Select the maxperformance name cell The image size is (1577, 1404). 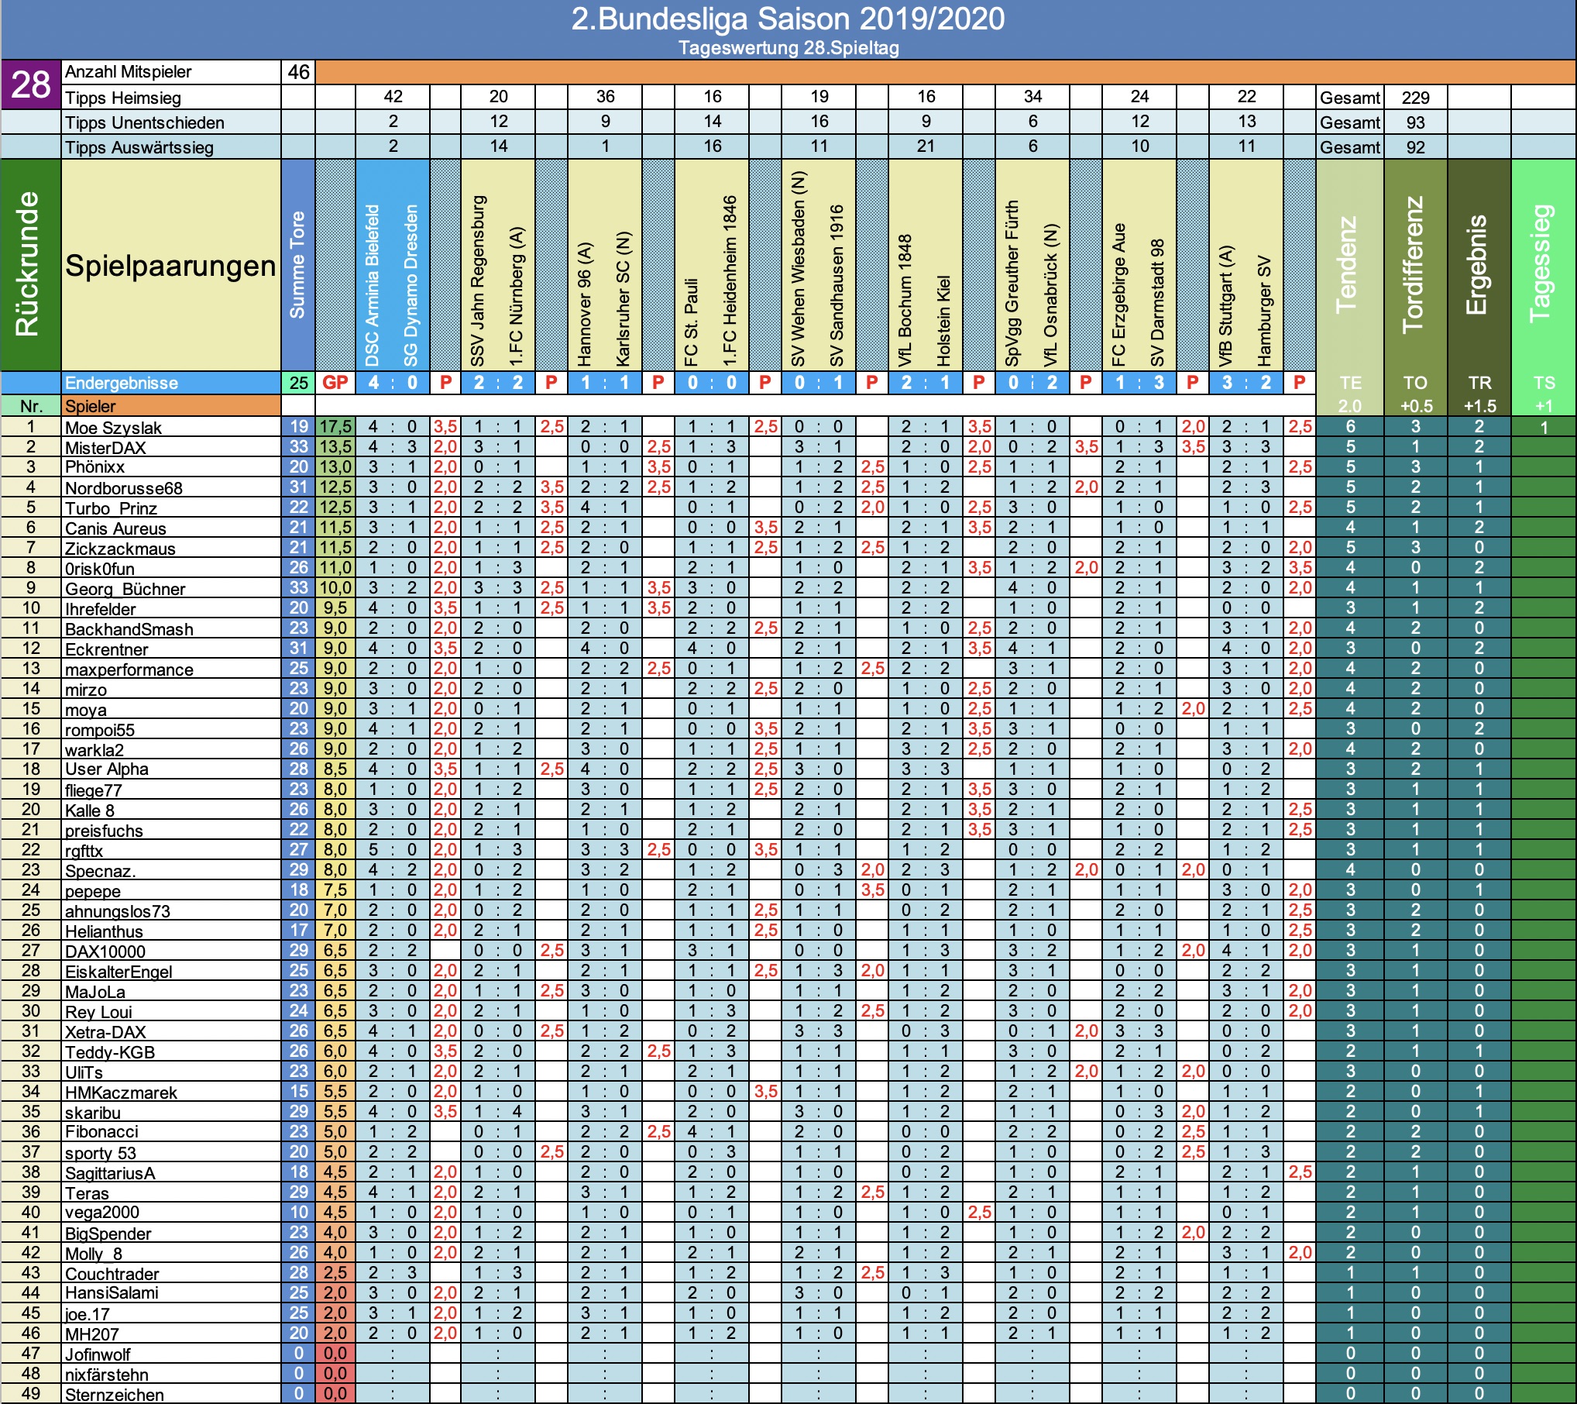pos(171,669)
